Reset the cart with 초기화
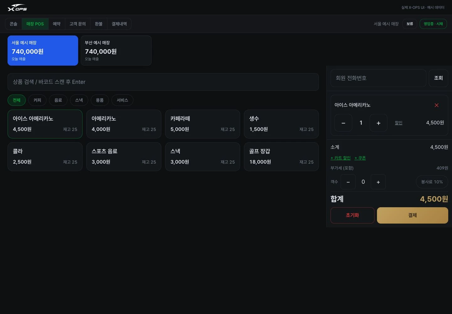 tap(352, 215)
